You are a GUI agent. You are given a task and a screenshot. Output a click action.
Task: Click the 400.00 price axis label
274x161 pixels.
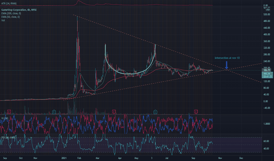tap(267, 35)
